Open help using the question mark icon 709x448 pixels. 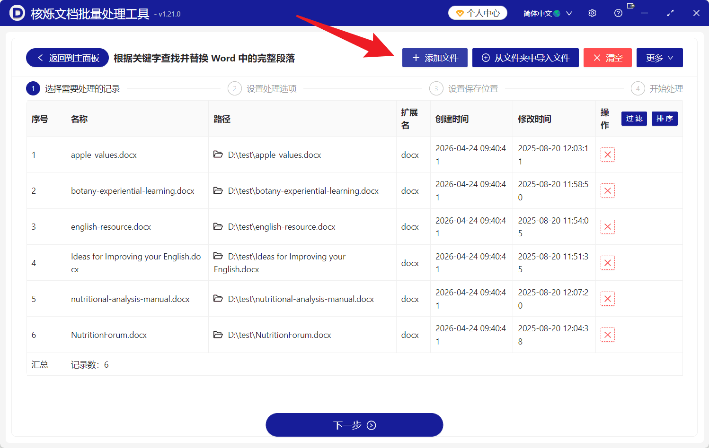618,13
